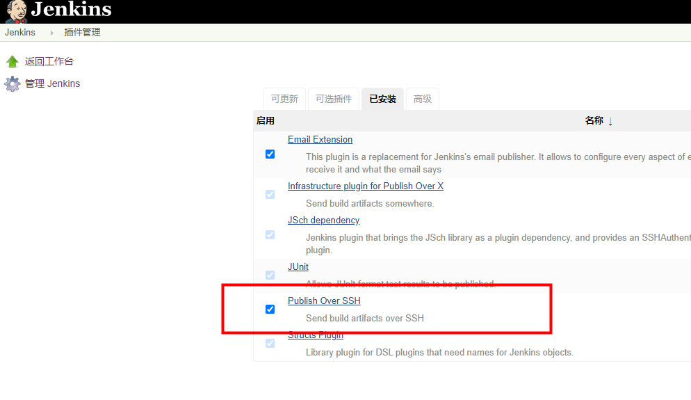Open the Publish Over SSH link
This screenshot has width=691, height=400.
324,301
